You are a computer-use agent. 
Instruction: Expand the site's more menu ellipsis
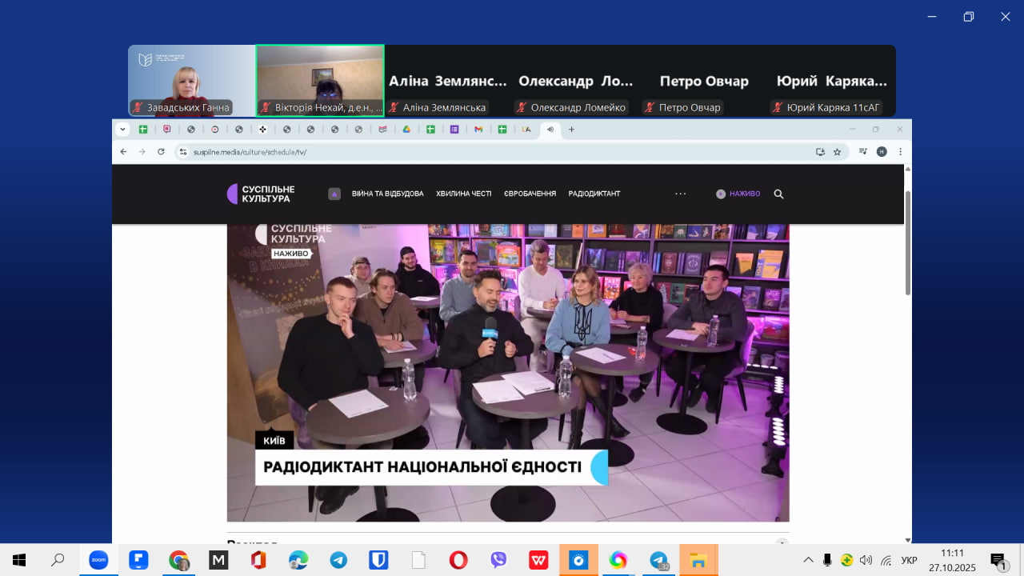(680, 194)
